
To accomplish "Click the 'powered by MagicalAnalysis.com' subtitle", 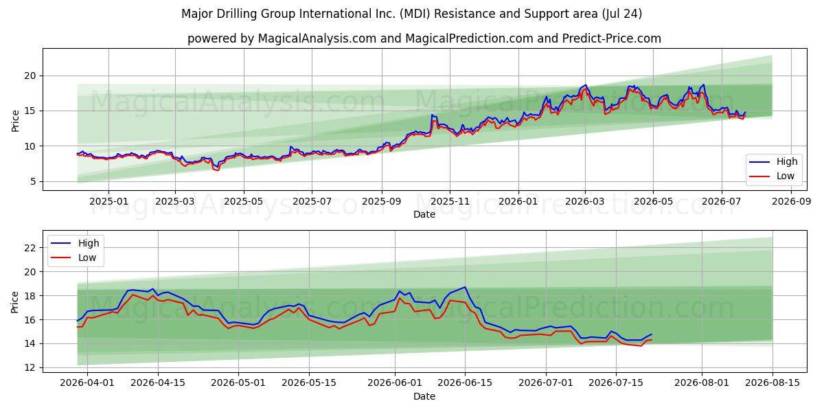I will pyautogui.click(x=424, y=38).
